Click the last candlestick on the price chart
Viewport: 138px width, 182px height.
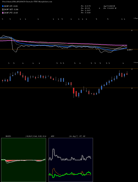point(127,74)
